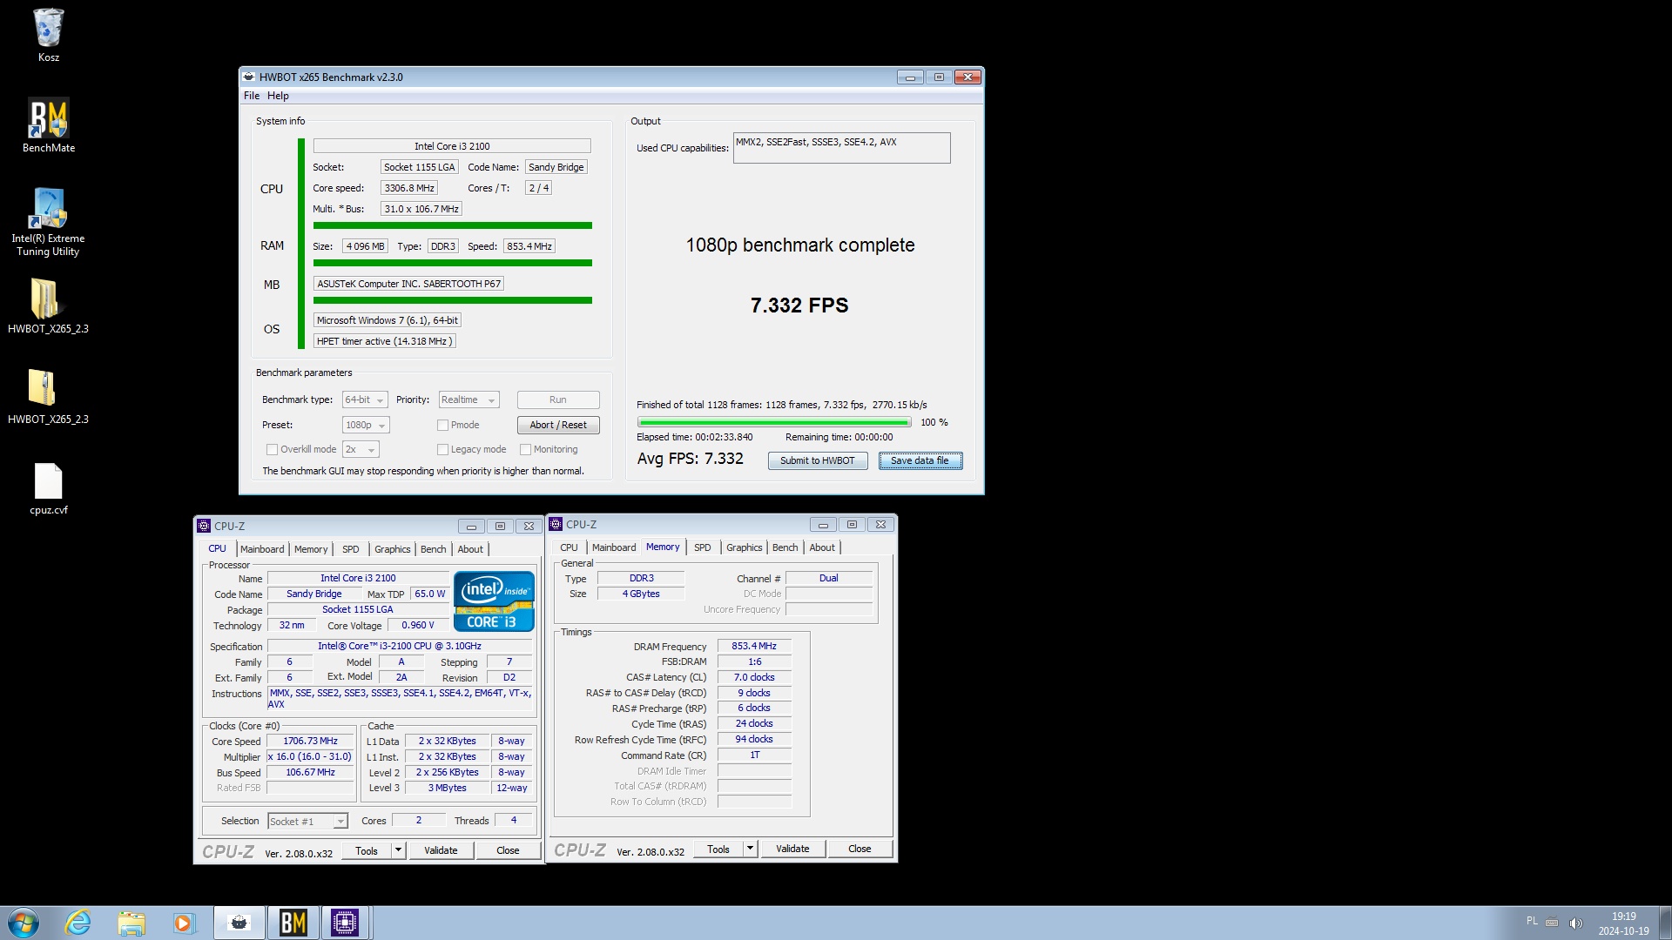The image size is (1672, 940).
Task: Click the Run button in benchmark parameters
Action: click(x=558, y=399)
